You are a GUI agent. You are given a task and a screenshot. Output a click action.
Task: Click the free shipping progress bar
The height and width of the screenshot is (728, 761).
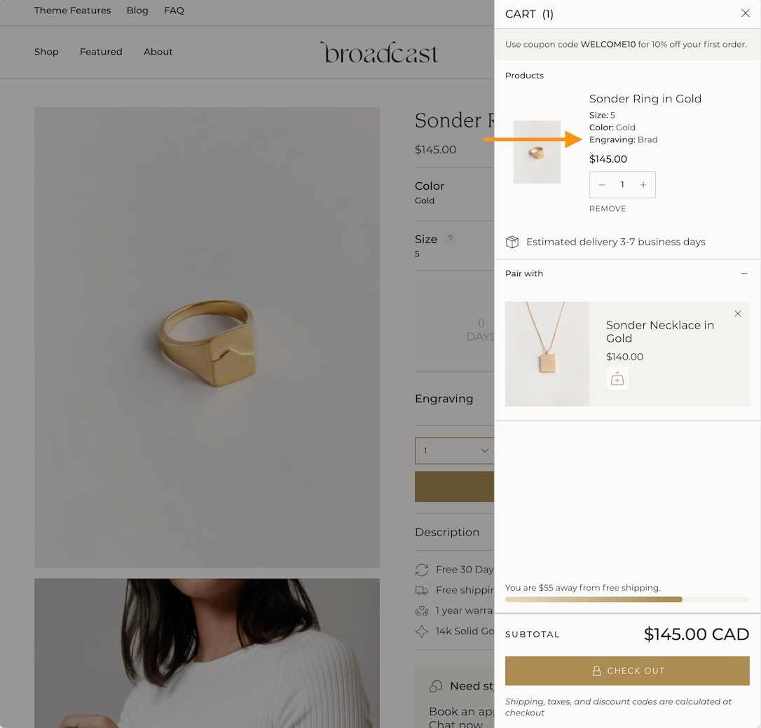pos(627,600)
